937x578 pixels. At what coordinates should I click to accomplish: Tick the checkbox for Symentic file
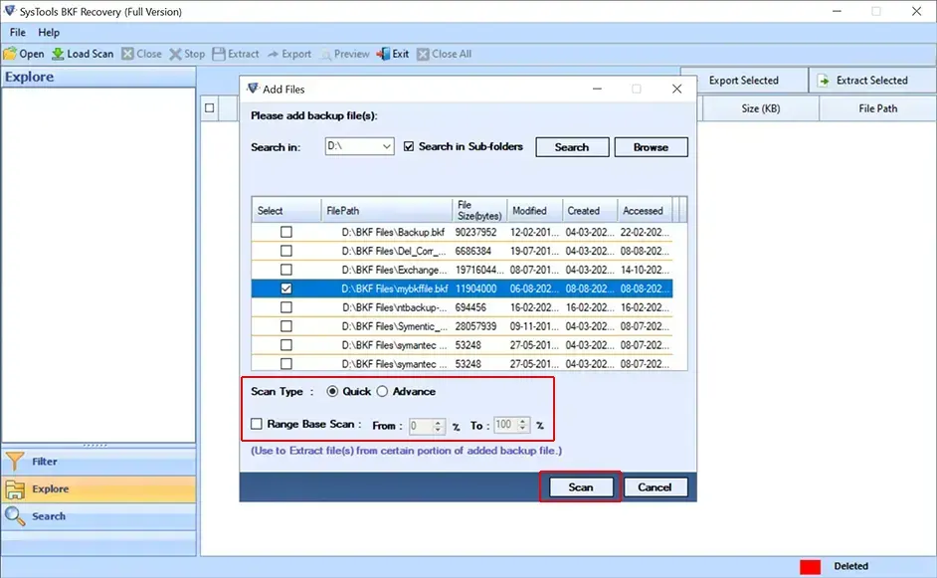[286, 326]
